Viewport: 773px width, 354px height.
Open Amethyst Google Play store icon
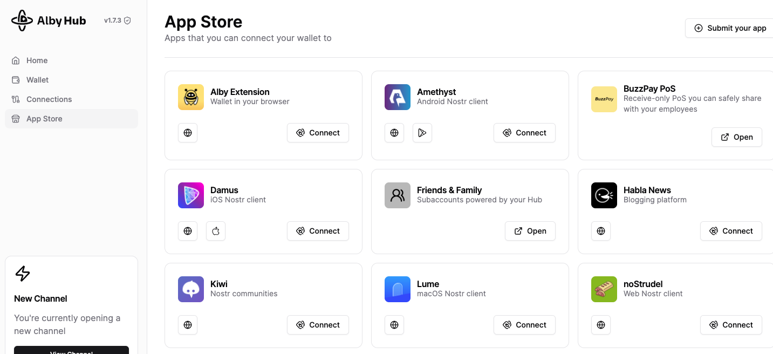(x=422, y=133)
